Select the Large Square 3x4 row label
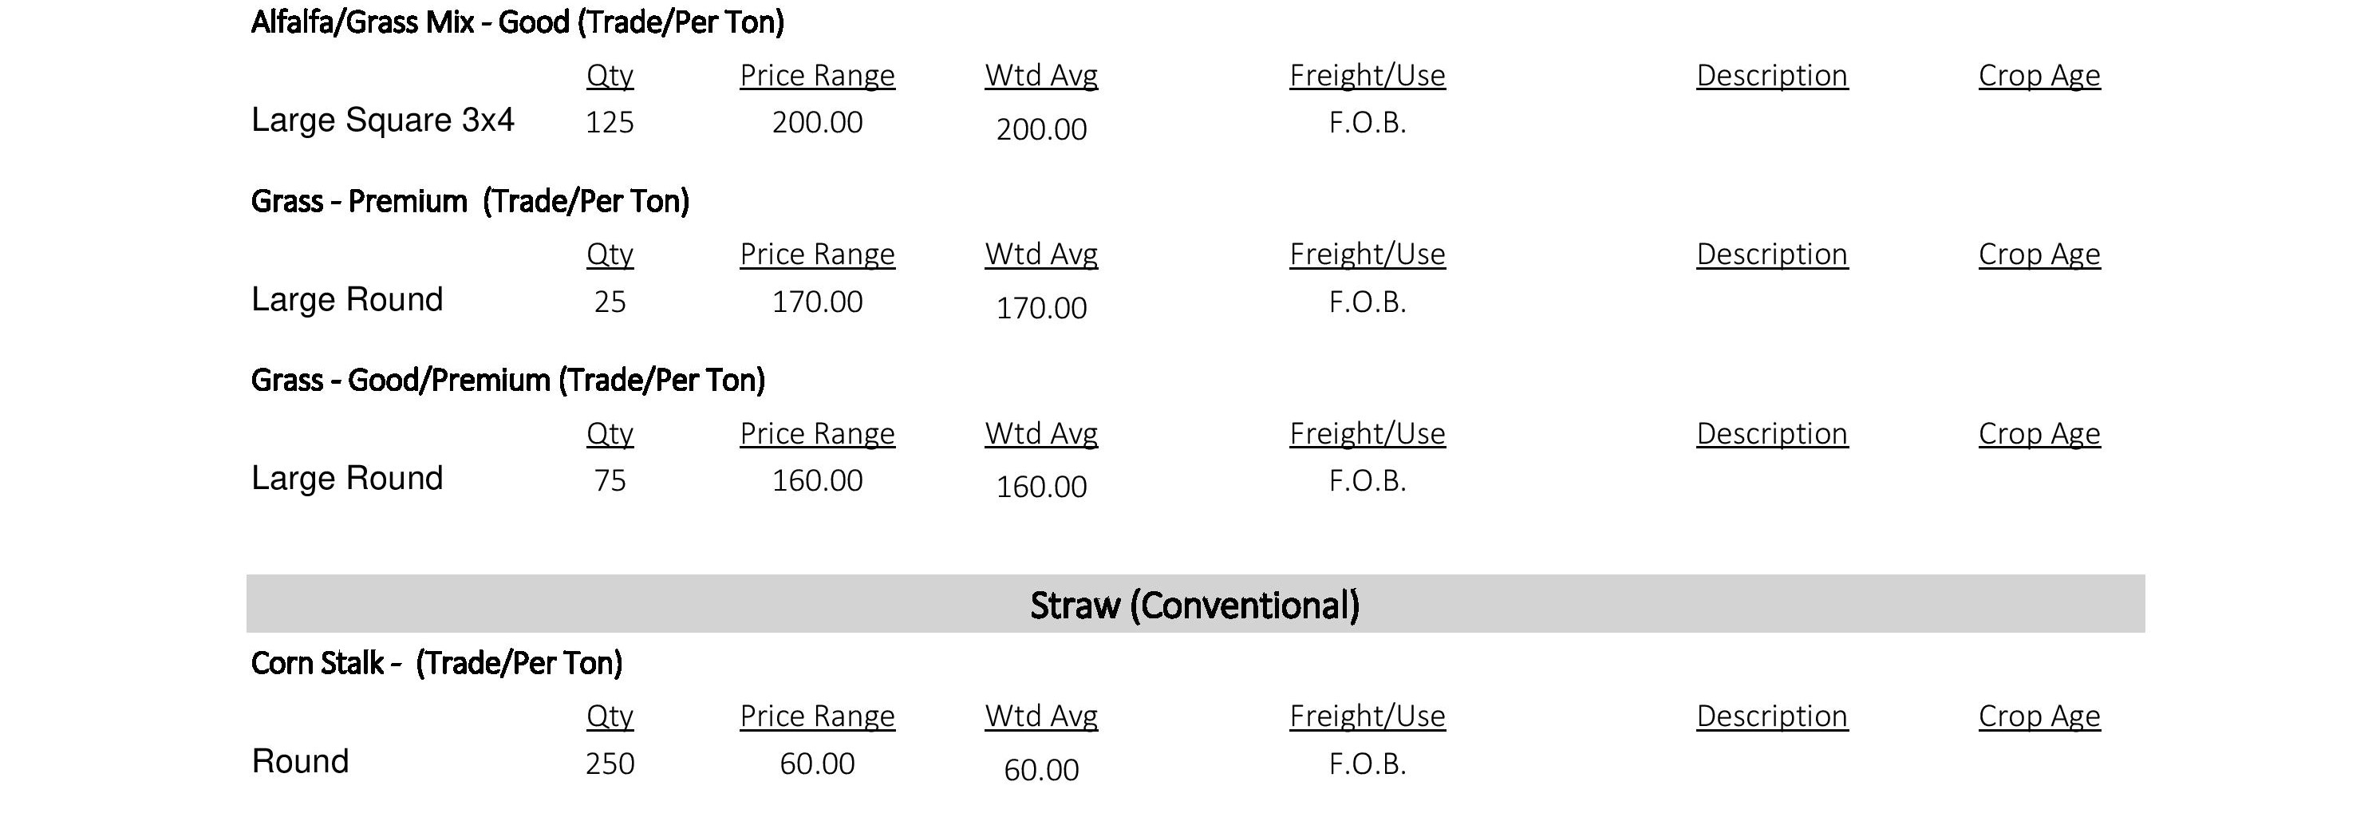The width and height of the screenshot is (2376, 813). coord(383,120)
